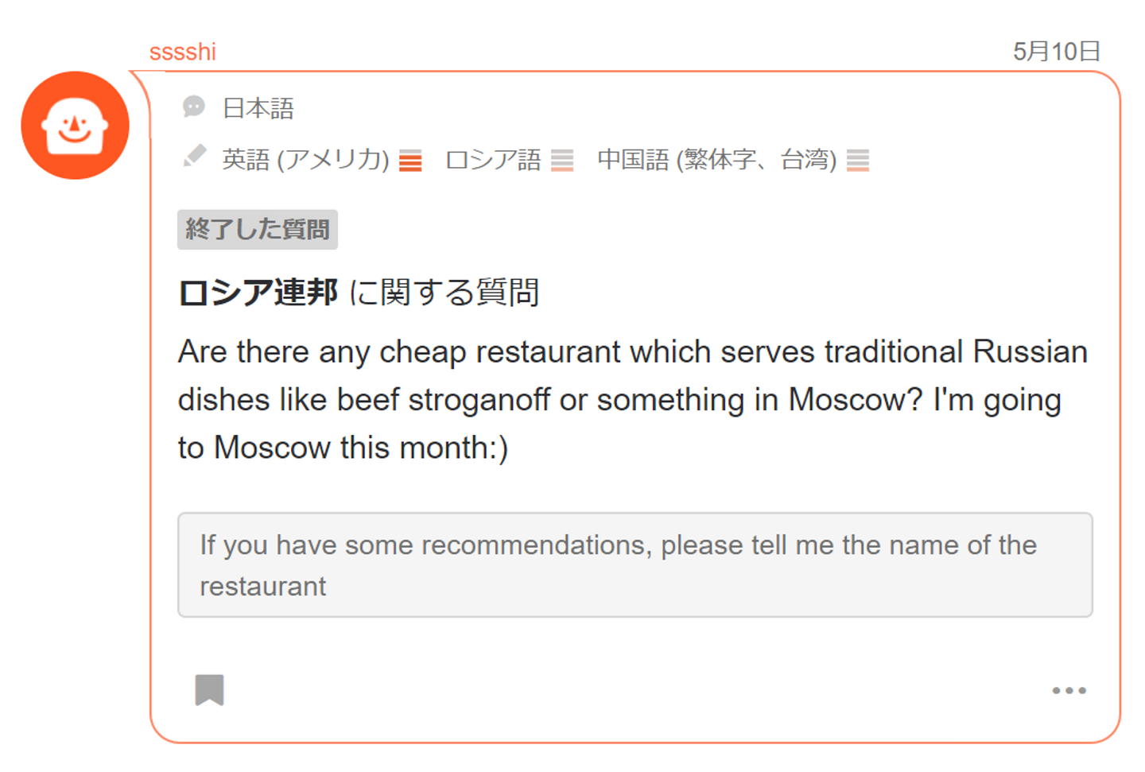Viewport: 1145px width, 772px height.
Task: Click the level bars beside 中国語 (繁体字、台湾)
Action: (857, 161)
